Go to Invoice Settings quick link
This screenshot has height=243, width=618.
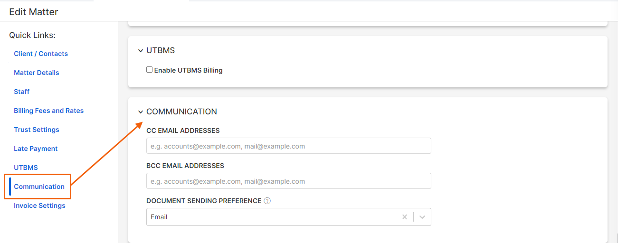click(x=40, y=206)
